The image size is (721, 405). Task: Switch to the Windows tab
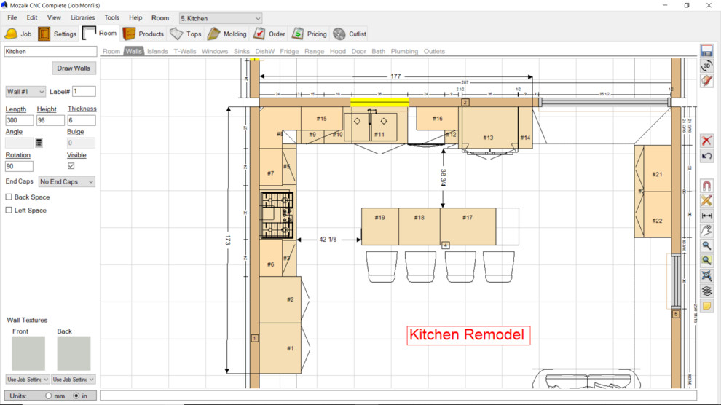point(215,51)
